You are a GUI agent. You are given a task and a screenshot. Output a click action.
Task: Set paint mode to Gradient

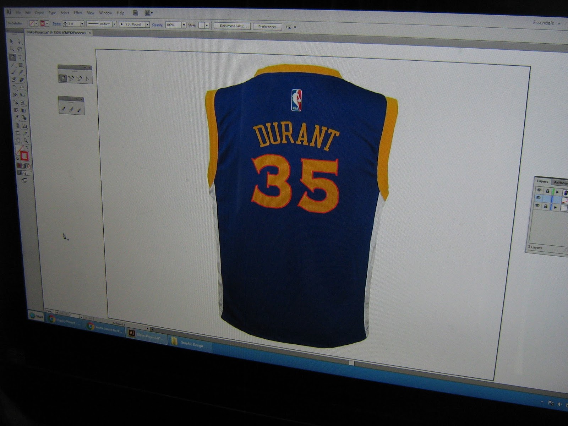click(x=24, y=166)
